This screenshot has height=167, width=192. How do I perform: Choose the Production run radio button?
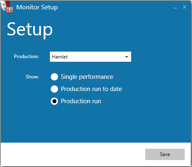(54, 101)
